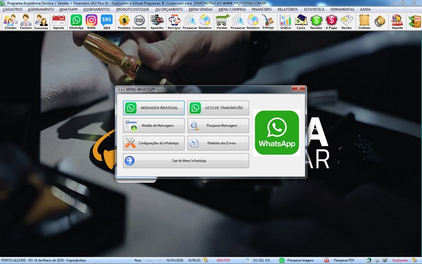Open the Gráfico chart icon

285,22
